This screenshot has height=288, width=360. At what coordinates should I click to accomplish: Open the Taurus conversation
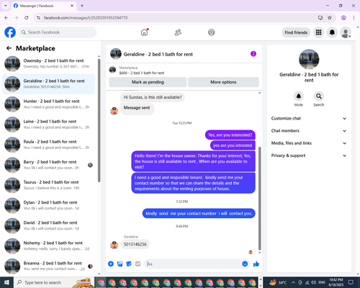pos(48,185)
